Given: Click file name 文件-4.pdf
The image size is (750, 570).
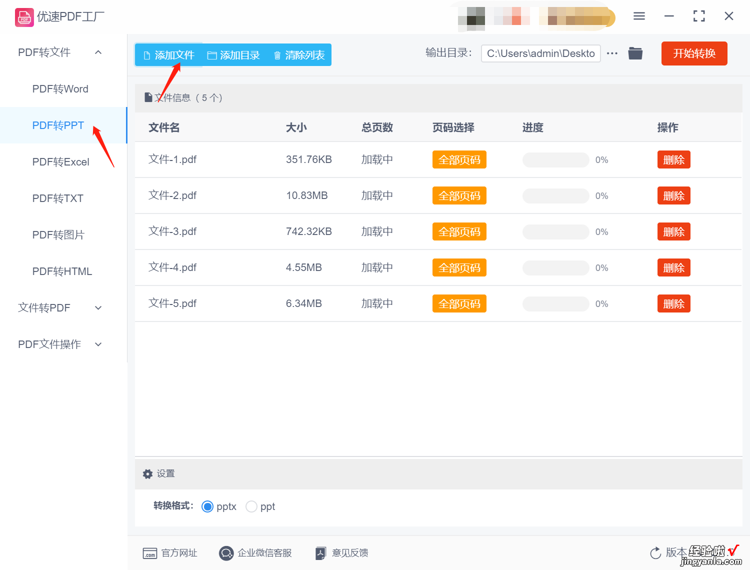Looking at the screenshot, I should click(172, 267).
